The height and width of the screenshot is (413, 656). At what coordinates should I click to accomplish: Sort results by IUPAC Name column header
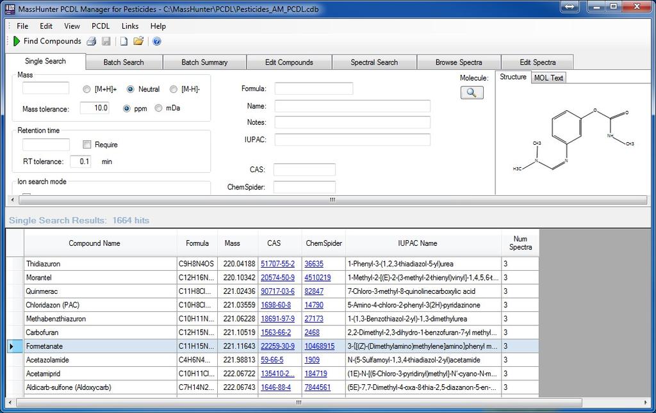click(x=423, y=243)
